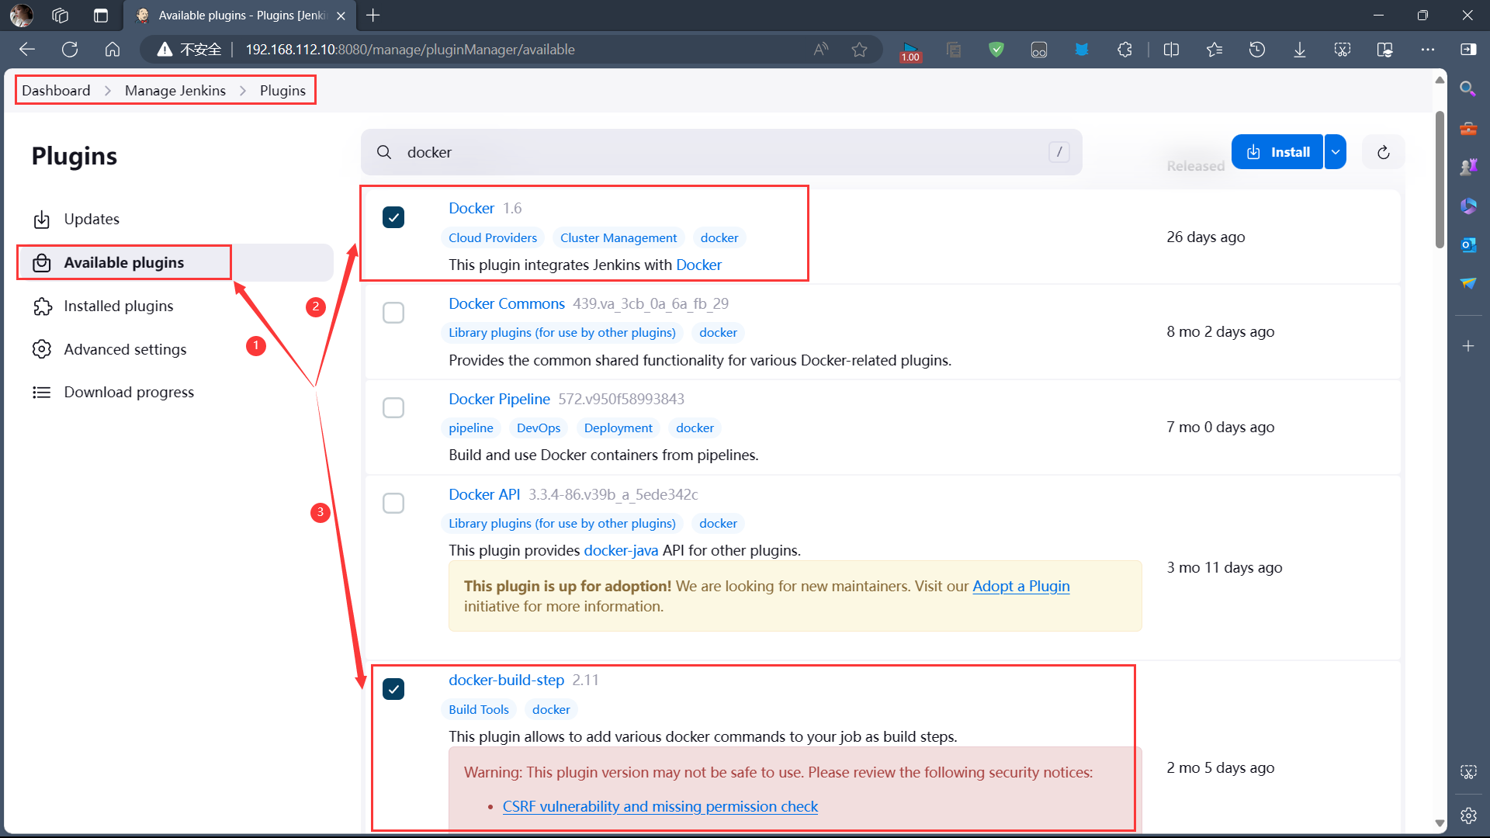
Task: Open Docker 1.6 plugin link
Action: click(471, 208)
